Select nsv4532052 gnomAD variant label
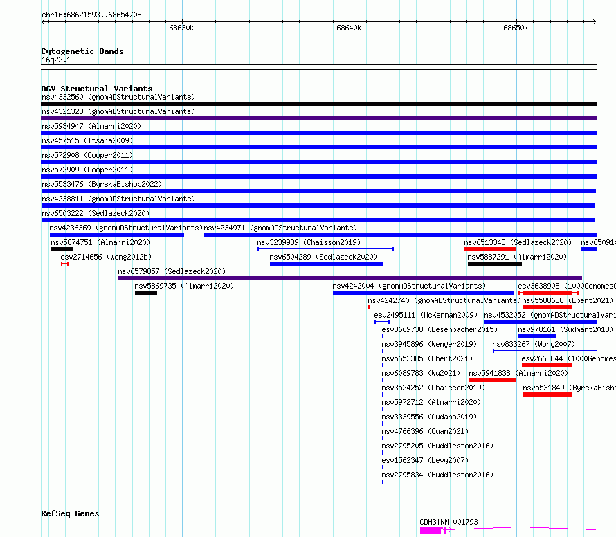 (550, 315)
